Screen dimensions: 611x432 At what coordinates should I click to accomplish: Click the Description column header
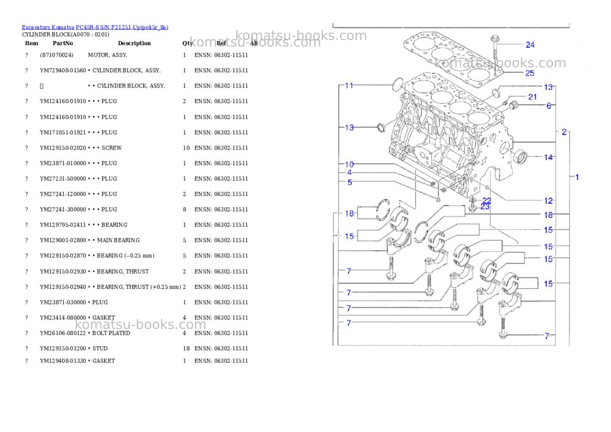coord(134,43)
